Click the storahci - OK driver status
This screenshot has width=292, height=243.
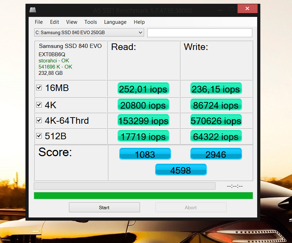(x=54, y=61)
